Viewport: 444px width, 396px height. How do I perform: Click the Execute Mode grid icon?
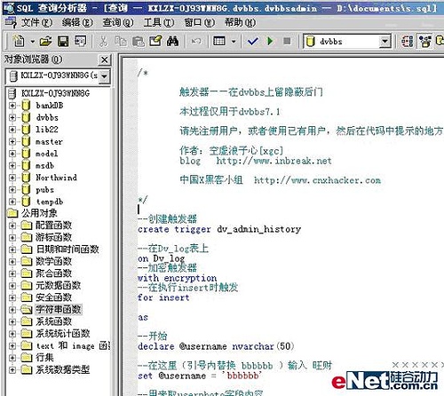pos(219,41)
